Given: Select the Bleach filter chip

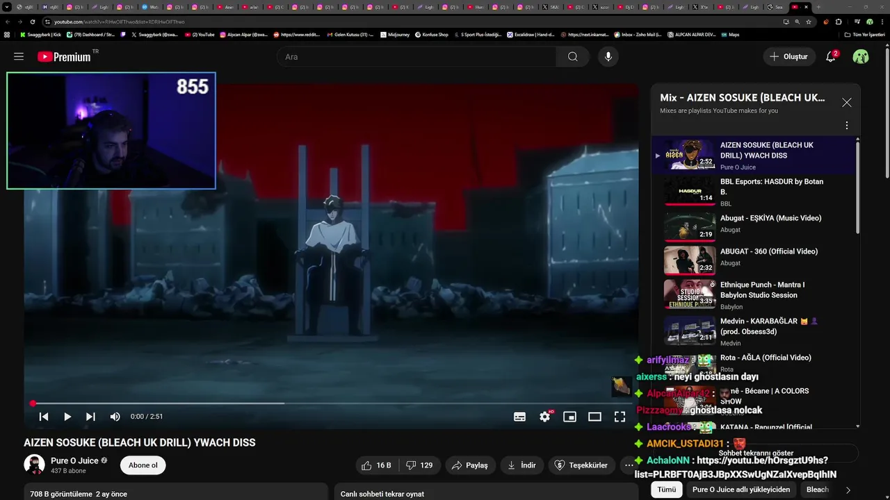Looking at the screenshot, I should [x=818, y=490].
